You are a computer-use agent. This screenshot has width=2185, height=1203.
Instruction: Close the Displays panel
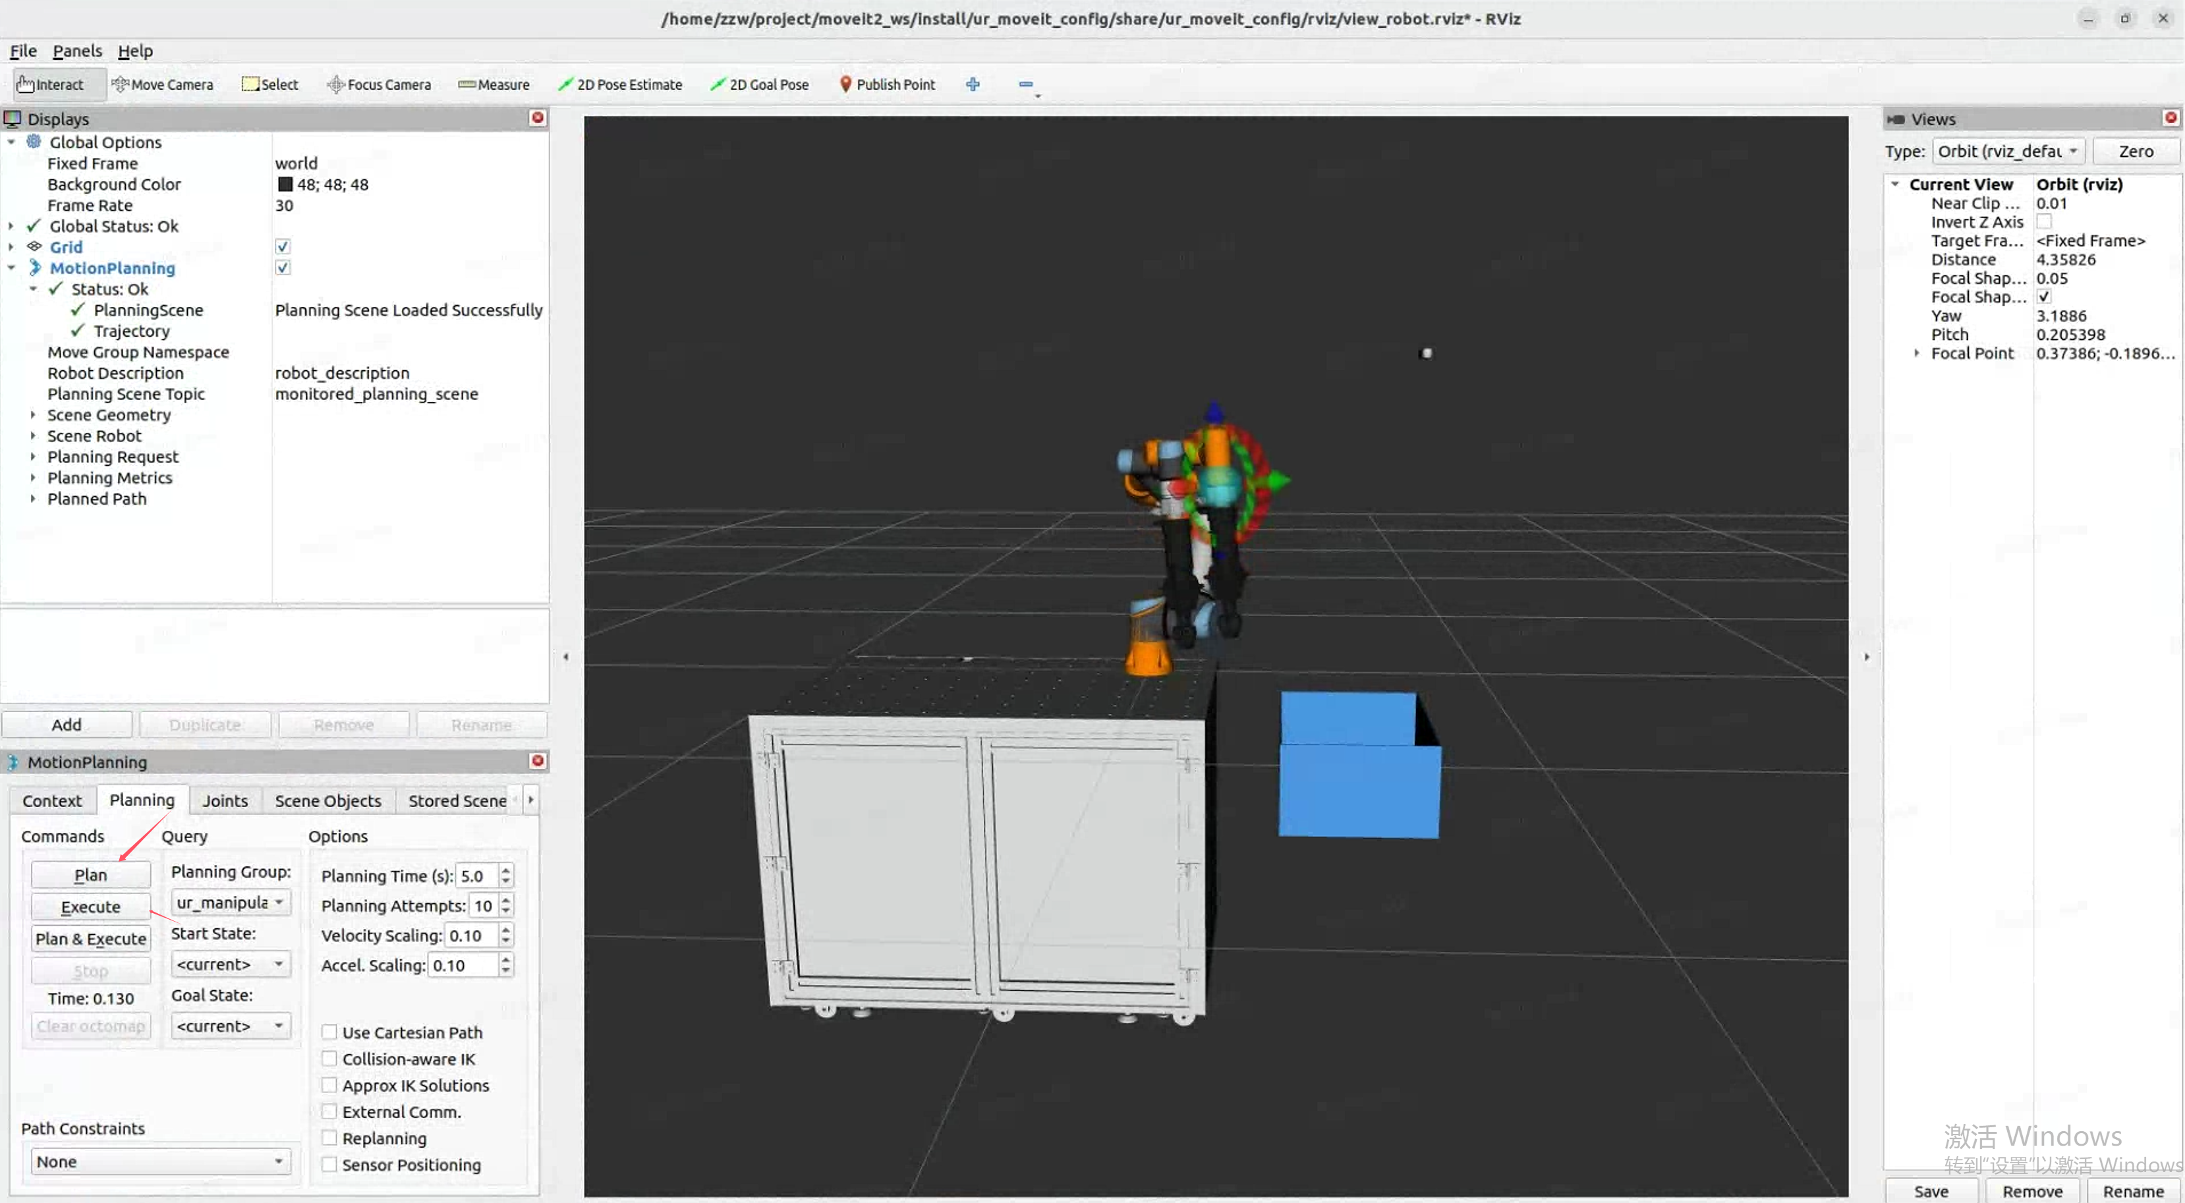coord(537,118)
